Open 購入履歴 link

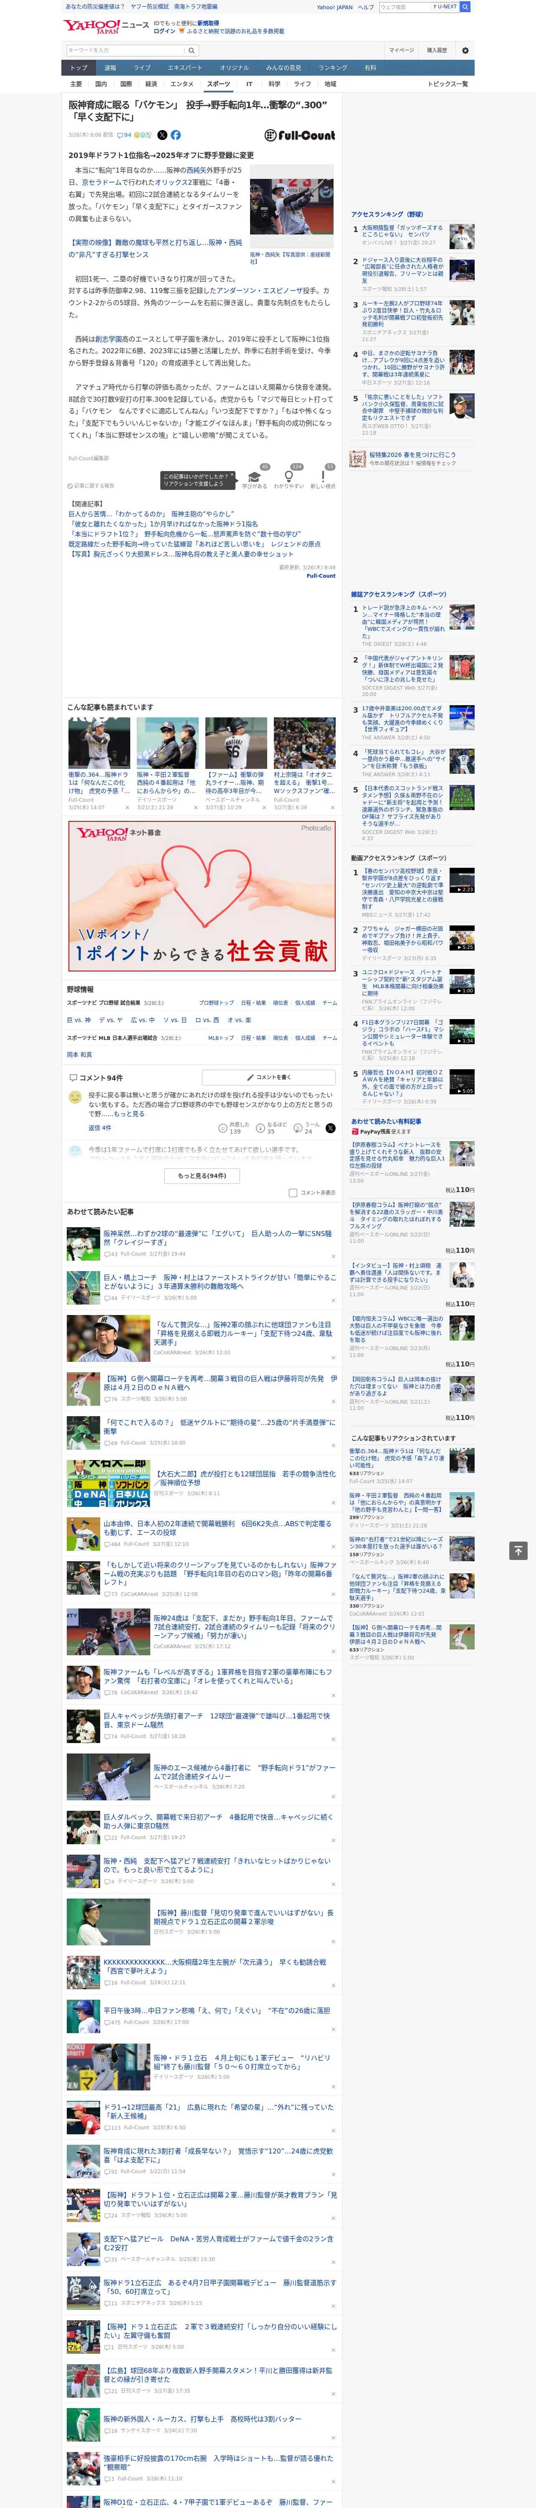point(437,50)
